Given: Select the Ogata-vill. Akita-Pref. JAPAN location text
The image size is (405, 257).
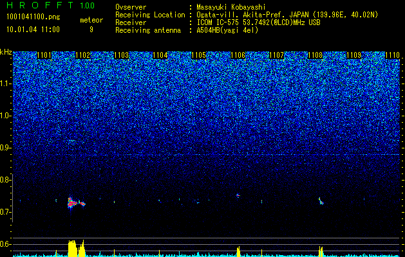Looking at the screenshot, I should click(287, 15).
